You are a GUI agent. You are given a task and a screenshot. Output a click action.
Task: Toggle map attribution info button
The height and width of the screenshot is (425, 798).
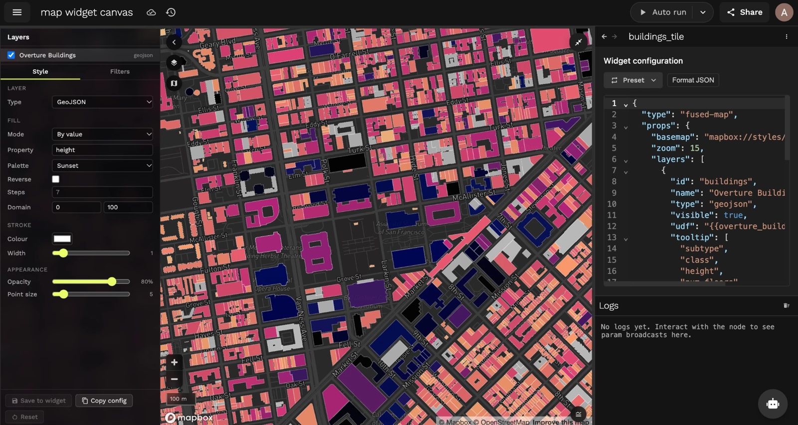pyautogui.click(x=579, y=415)
